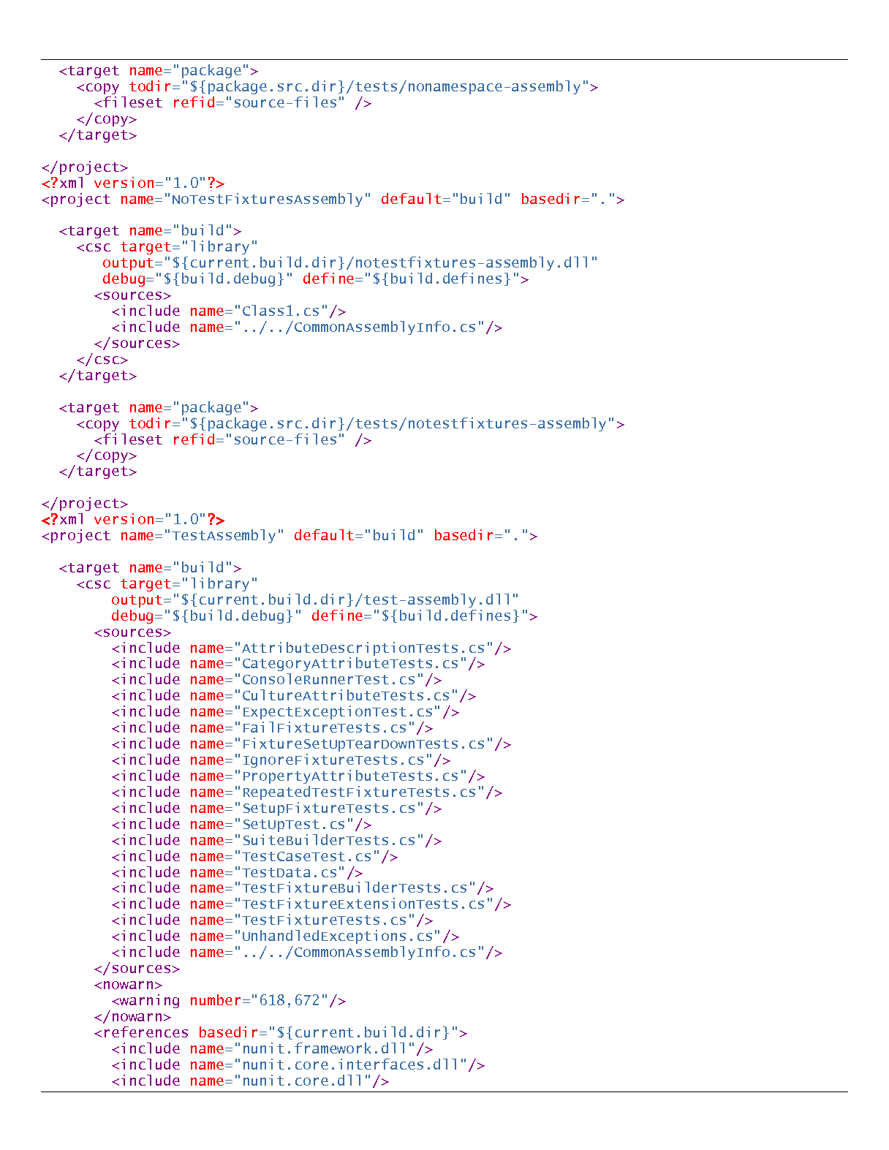Click the Class1.cs include line
Viewport: 889px width, 1150px height.
tap(229, 311)
